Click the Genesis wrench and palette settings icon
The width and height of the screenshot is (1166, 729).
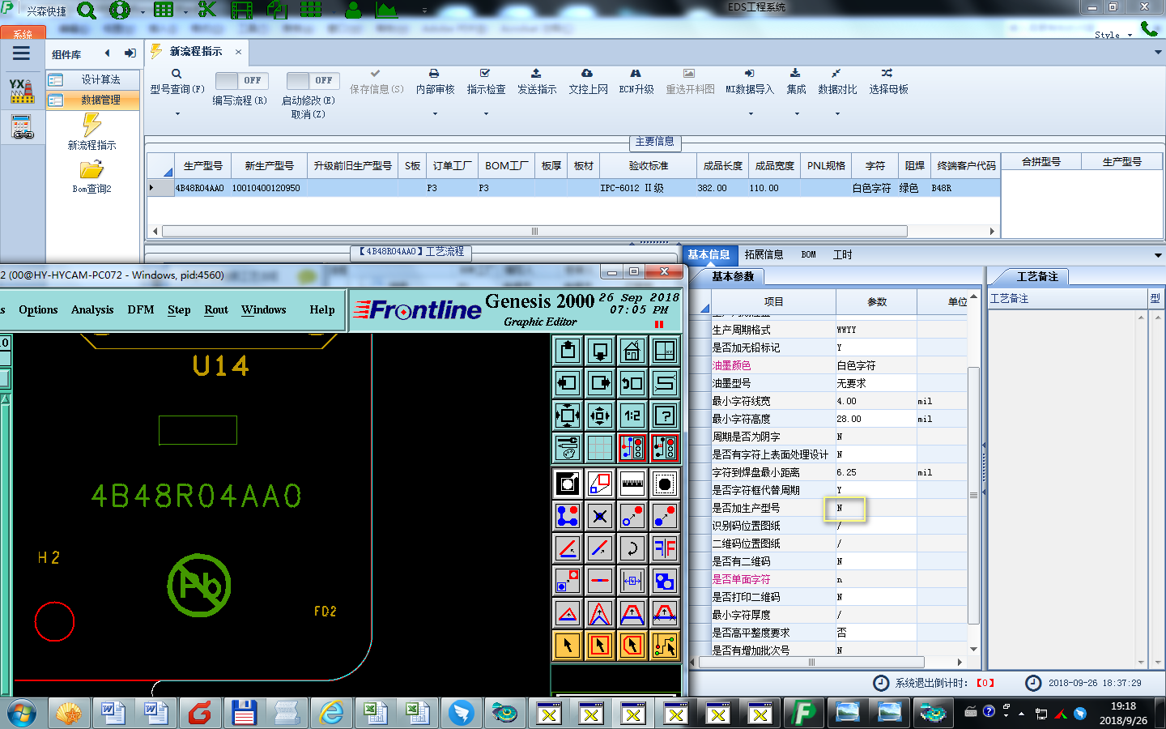coord(568,448)
